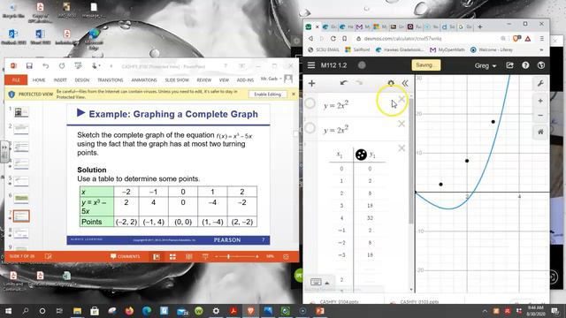Switch to the HOME ribbon tab

pyautogui.click(x=39, y=80)
